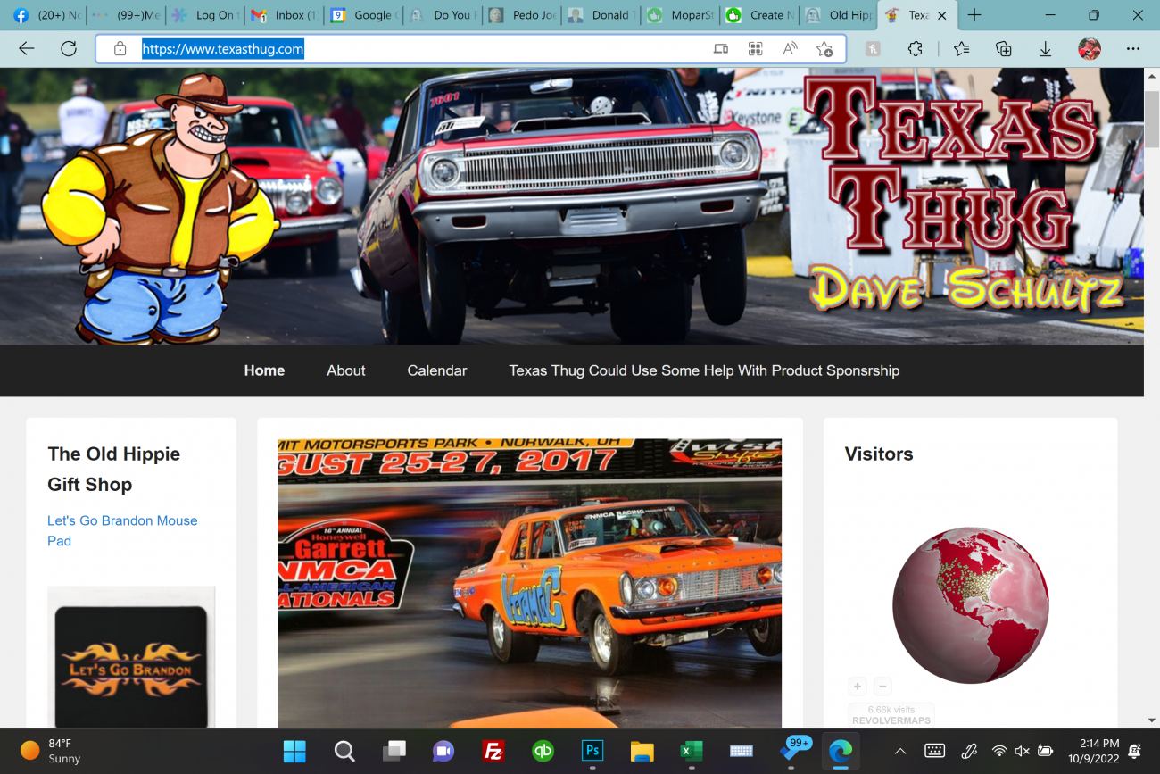The height and width of the screenshot is (774, 1160).
Task: Click the Texas Thug header banner
Action: click(x=572, y=206)
